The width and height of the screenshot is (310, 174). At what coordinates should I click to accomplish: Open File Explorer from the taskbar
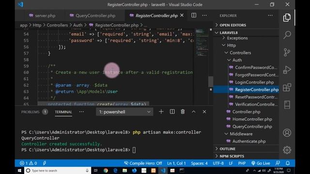click(125, 171)
